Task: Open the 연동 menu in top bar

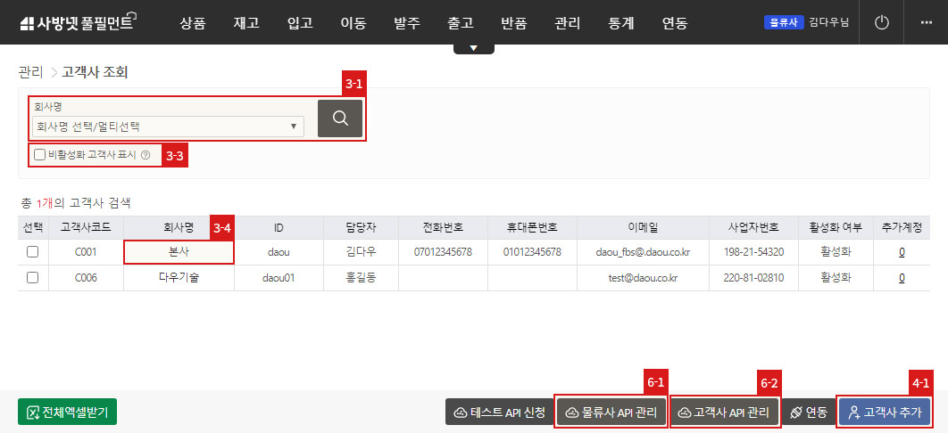Action: pyautogui.click(x=674, y=23)
